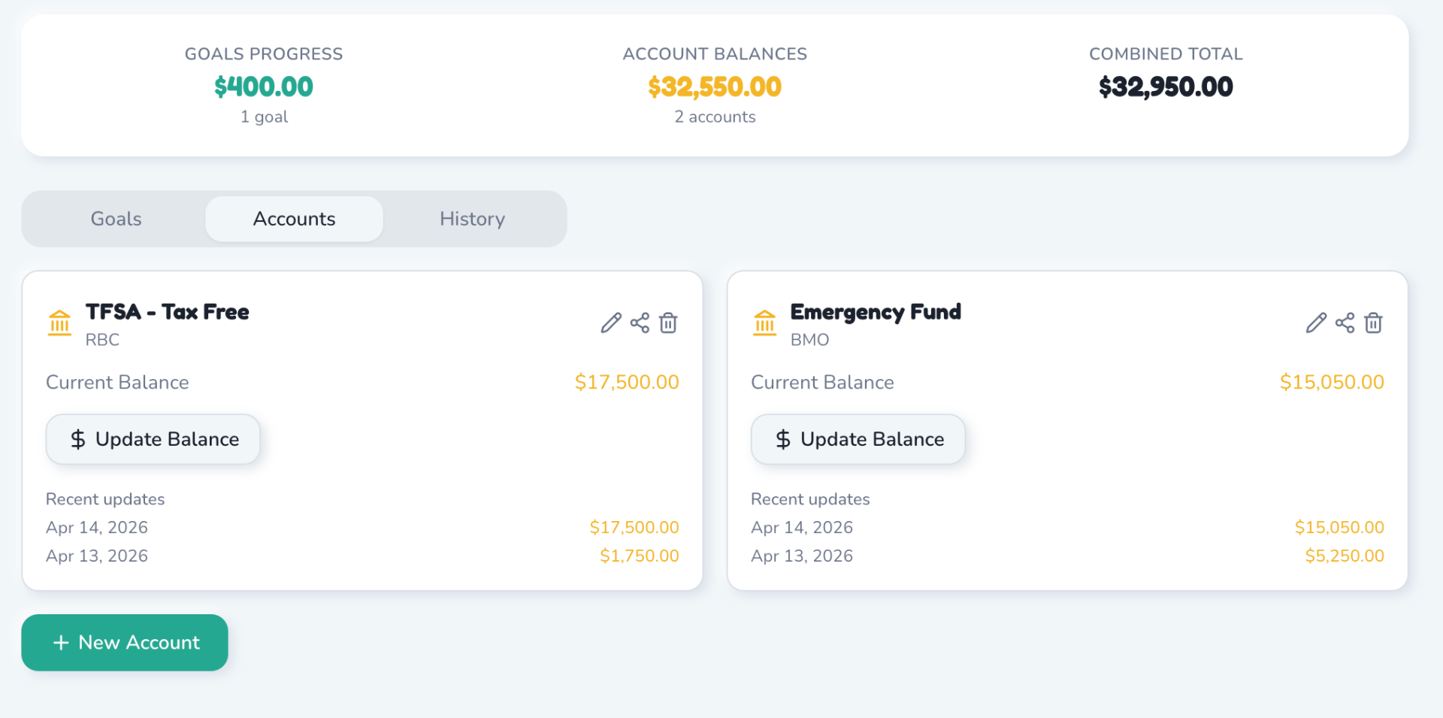Delete the Emergency Fund account
This screenshot has height=718, width=1443.
tap(1373, 323)
